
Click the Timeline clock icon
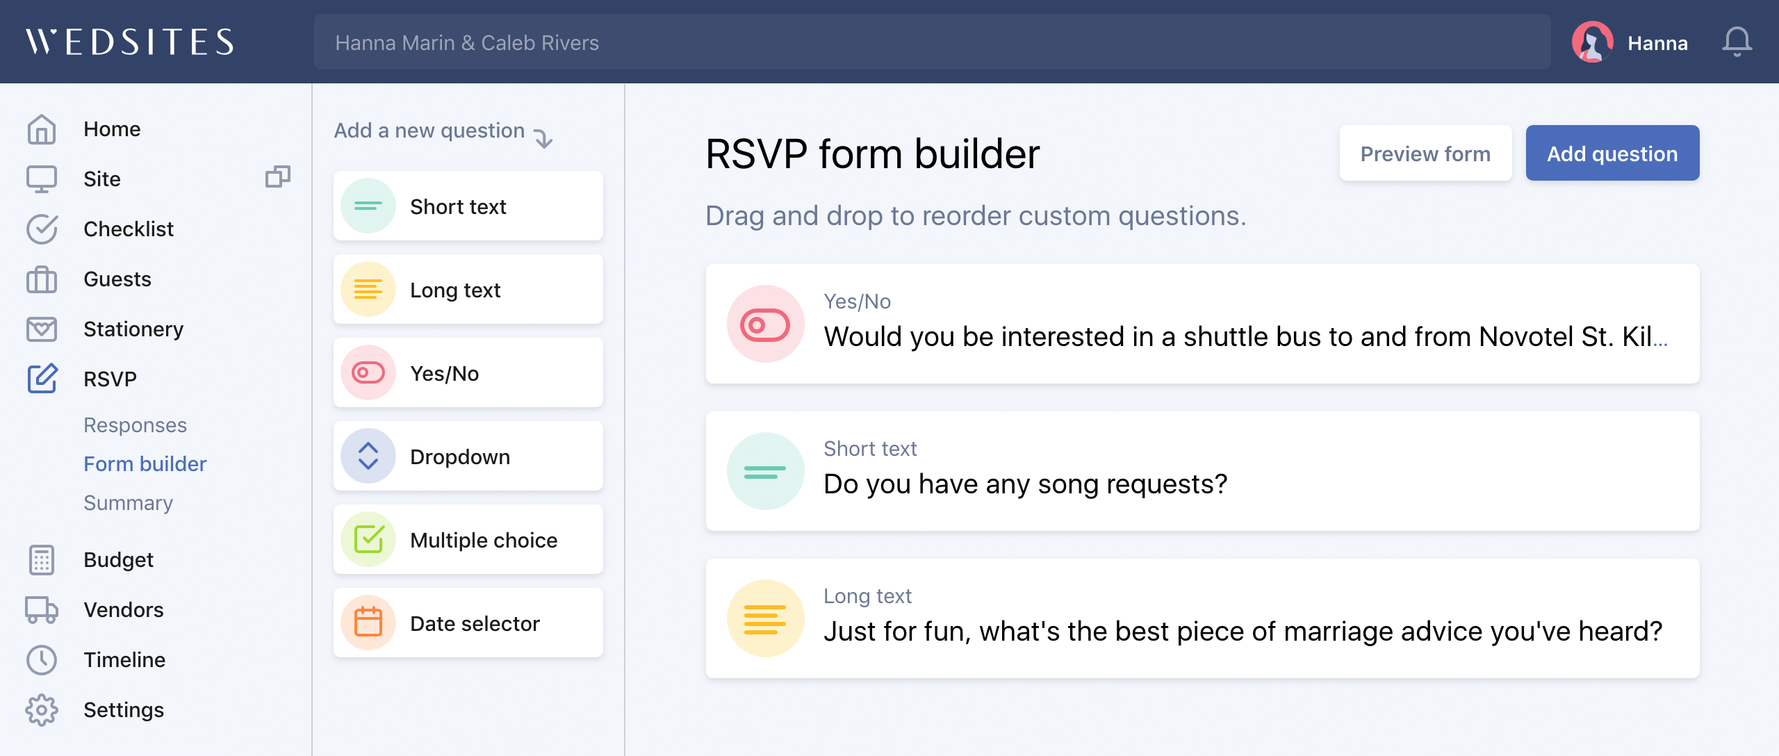[x=42, y=660]
